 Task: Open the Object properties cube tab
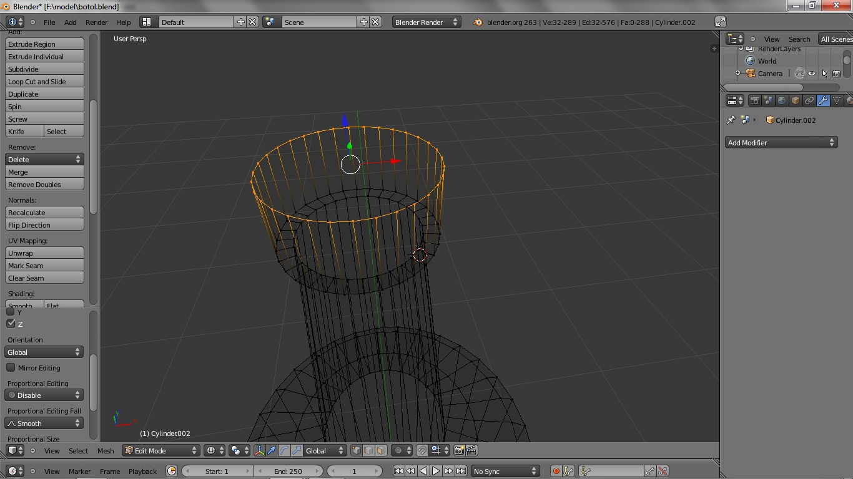pos(796,100)
